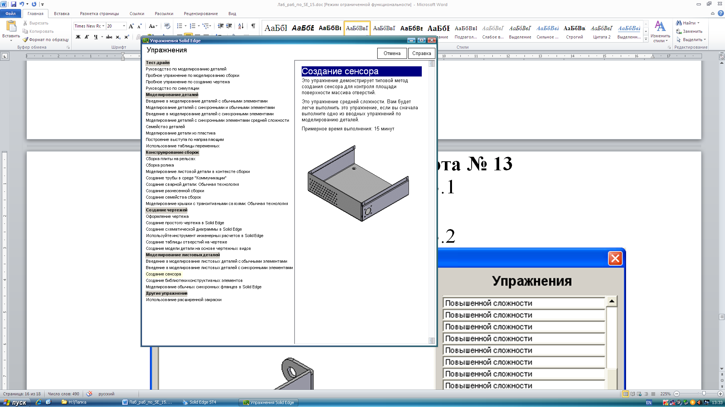Click the Word zoom slider handle
This screenshot has width=725, height=407.
(703, 394)
